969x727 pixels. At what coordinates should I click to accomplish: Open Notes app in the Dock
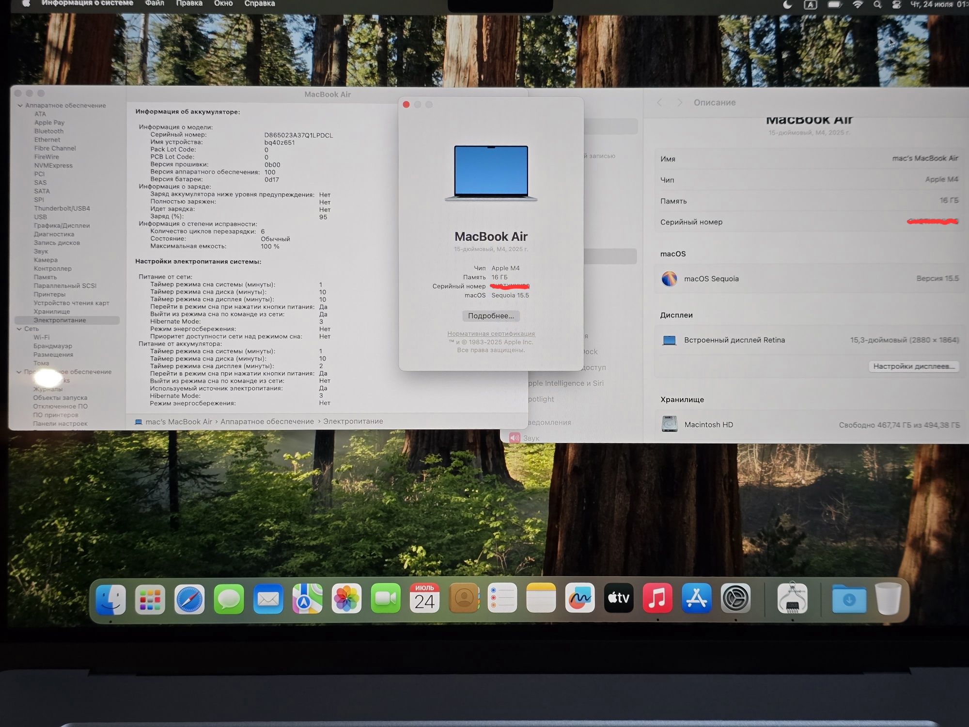541,598
